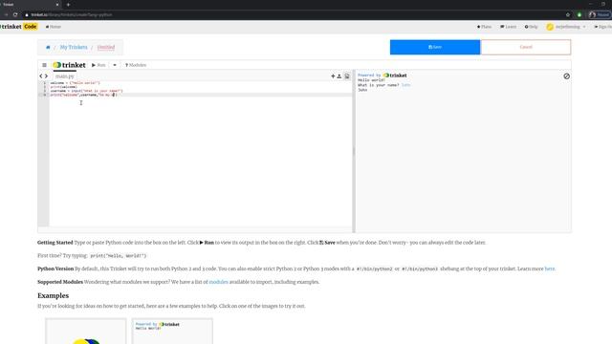Open the Learn menu item
This screenshot has height=344, width=612.
click(x=508, y=27)
